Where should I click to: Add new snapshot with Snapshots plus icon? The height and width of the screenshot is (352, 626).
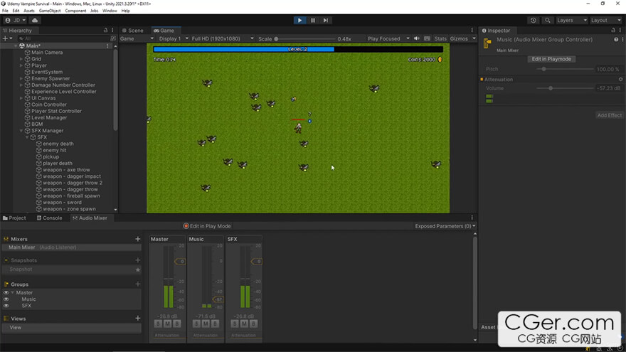click(138, 260)
